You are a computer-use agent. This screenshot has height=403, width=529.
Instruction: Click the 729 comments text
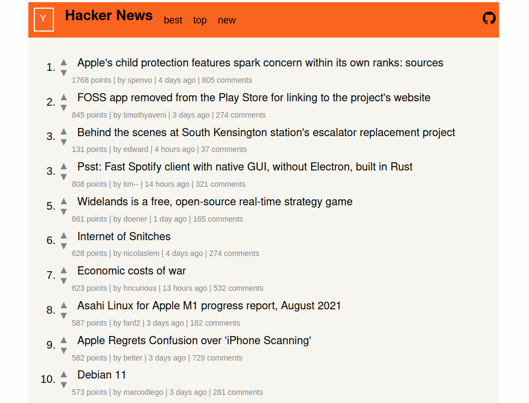[x=217, y=358]
